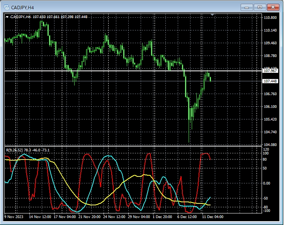Maximize the CADJPY,H4 chart window
This screenshot has width=284, height=225.
(260, 7)
